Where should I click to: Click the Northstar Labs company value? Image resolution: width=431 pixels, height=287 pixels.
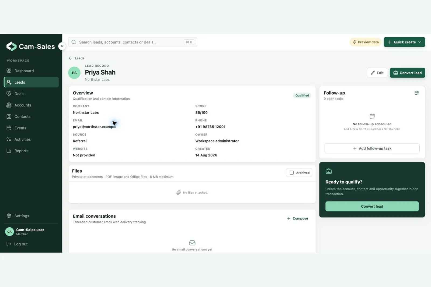(x=86, y=113)
